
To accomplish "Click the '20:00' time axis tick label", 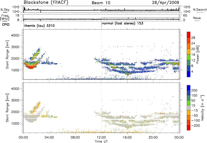I will pyautogui.click(x=153, y=138).
